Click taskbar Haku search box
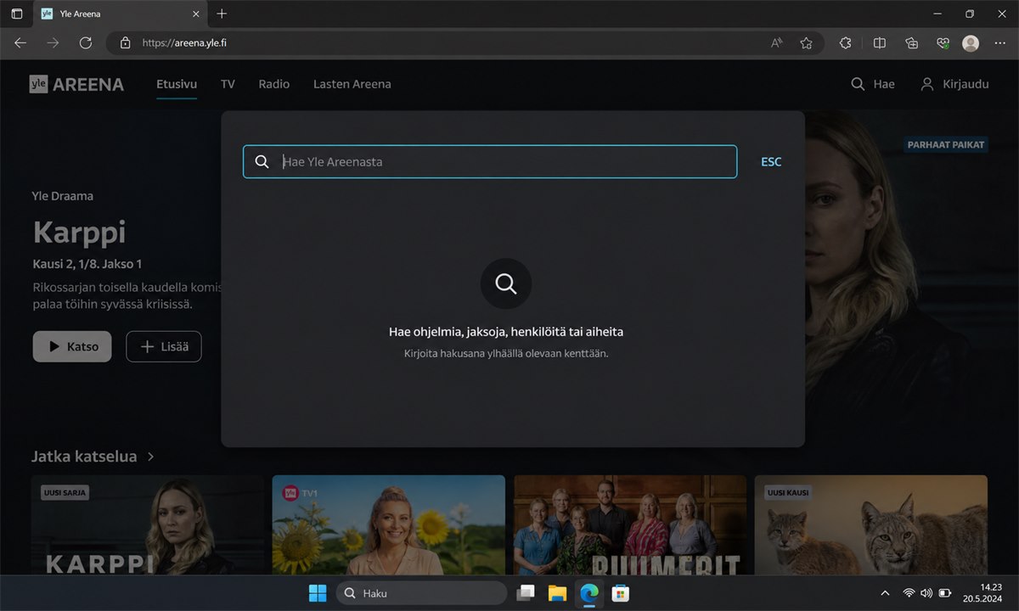This screenshot has width=1019, height=611. pos(421,593)
